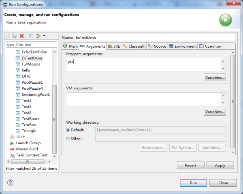The image size is (243, 194).
Task: Click the help question mark icon
Action: pyautogui.click(x=10, y=183)
